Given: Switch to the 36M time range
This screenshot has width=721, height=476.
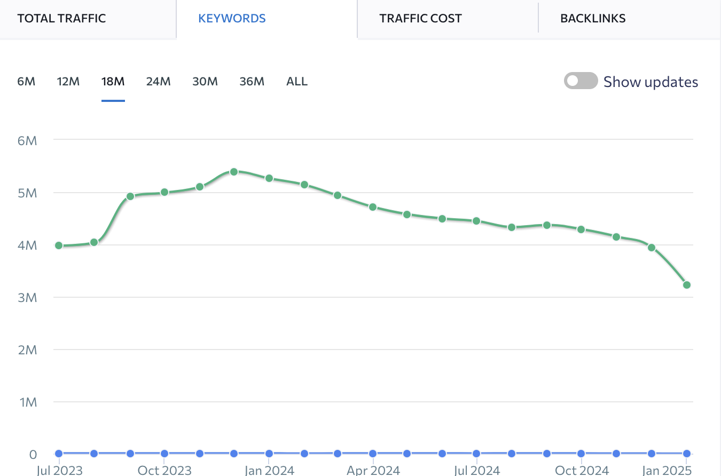Looking at the screenshot, I should pyautogui.click(x=252, y=82).
